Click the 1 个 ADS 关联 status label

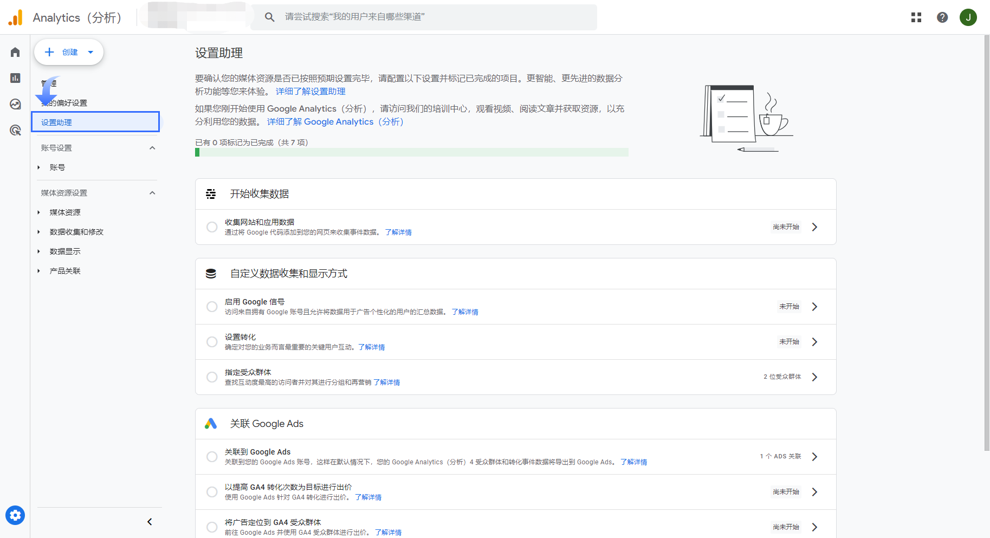[x=780, y=456]
